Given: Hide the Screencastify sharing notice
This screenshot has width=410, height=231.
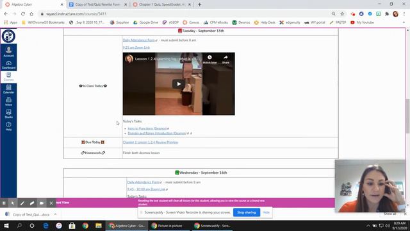Looking at the screenshot, I should [266, 212].
